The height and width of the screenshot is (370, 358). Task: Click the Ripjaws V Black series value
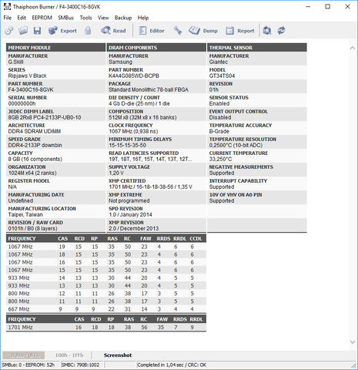pyautogui.click(x=27, y=76)
